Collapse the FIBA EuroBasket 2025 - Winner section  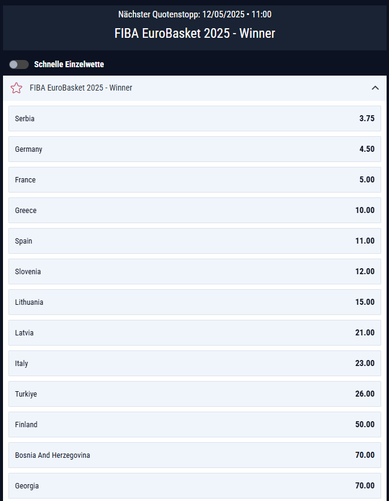tap(375, 88)
